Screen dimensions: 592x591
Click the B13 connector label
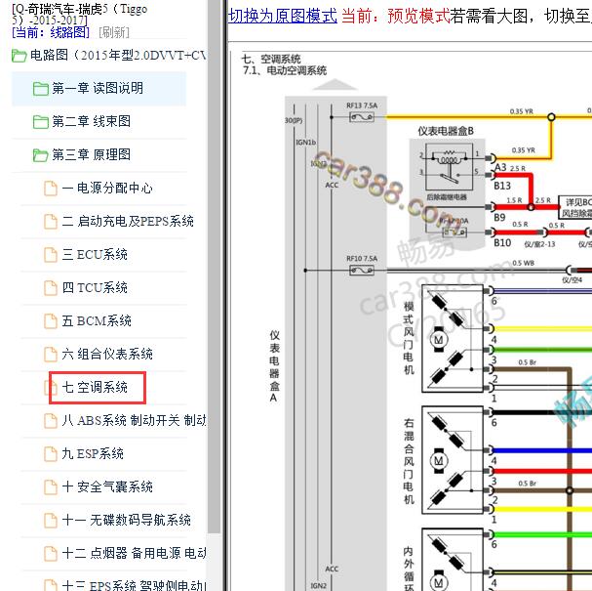pyautogui.click(x=502, y=186)
